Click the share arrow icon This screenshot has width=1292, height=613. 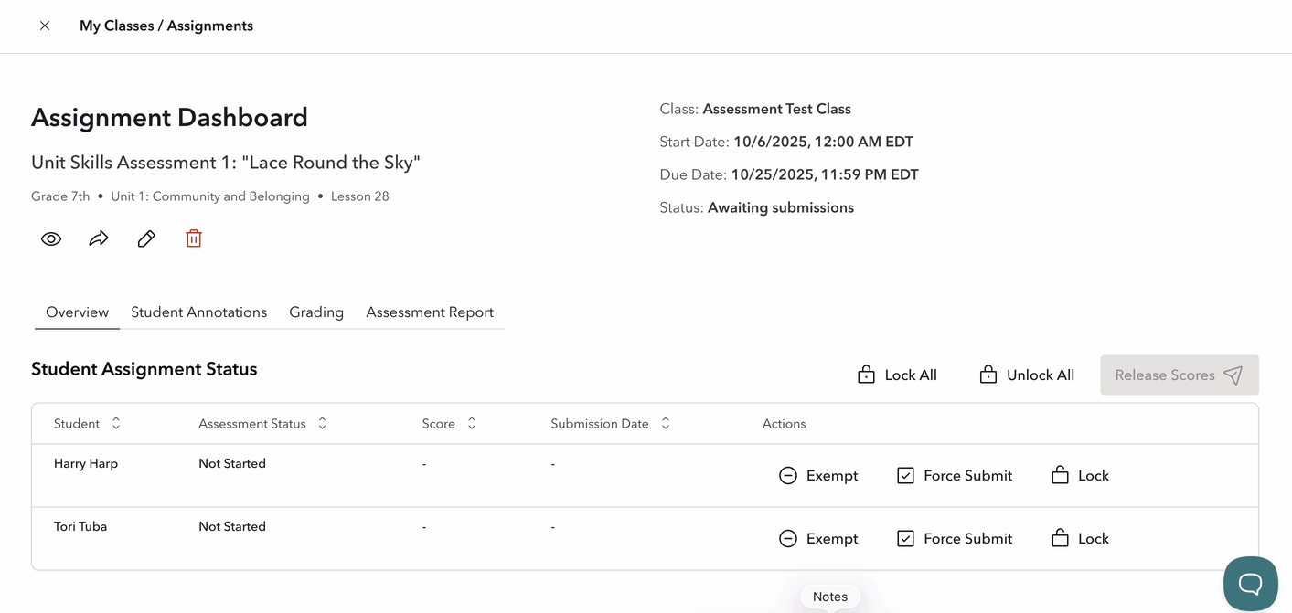click(x=99, y=238)
